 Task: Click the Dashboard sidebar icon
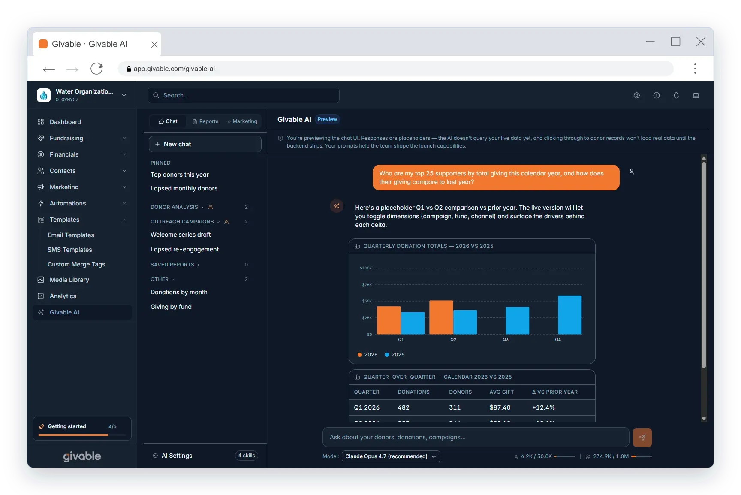[41, 122]
